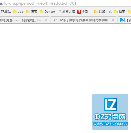The height and width of the screenshot is (133, 131).
Task: Click the DZ起点网 logo image
Action: pyautogui.click(x=110, y=112)
